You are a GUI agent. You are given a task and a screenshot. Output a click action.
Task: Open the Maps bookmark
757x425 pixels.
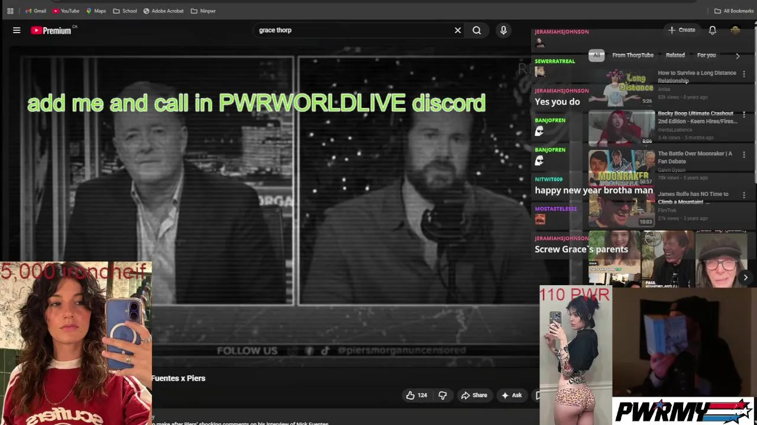tap(96, 11)
